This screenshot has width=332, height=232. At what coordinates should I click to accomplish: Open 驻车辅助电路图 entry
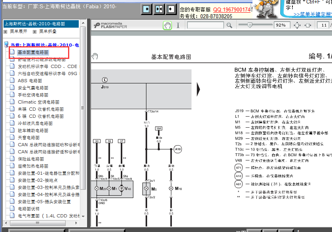(x=33, y=130)
